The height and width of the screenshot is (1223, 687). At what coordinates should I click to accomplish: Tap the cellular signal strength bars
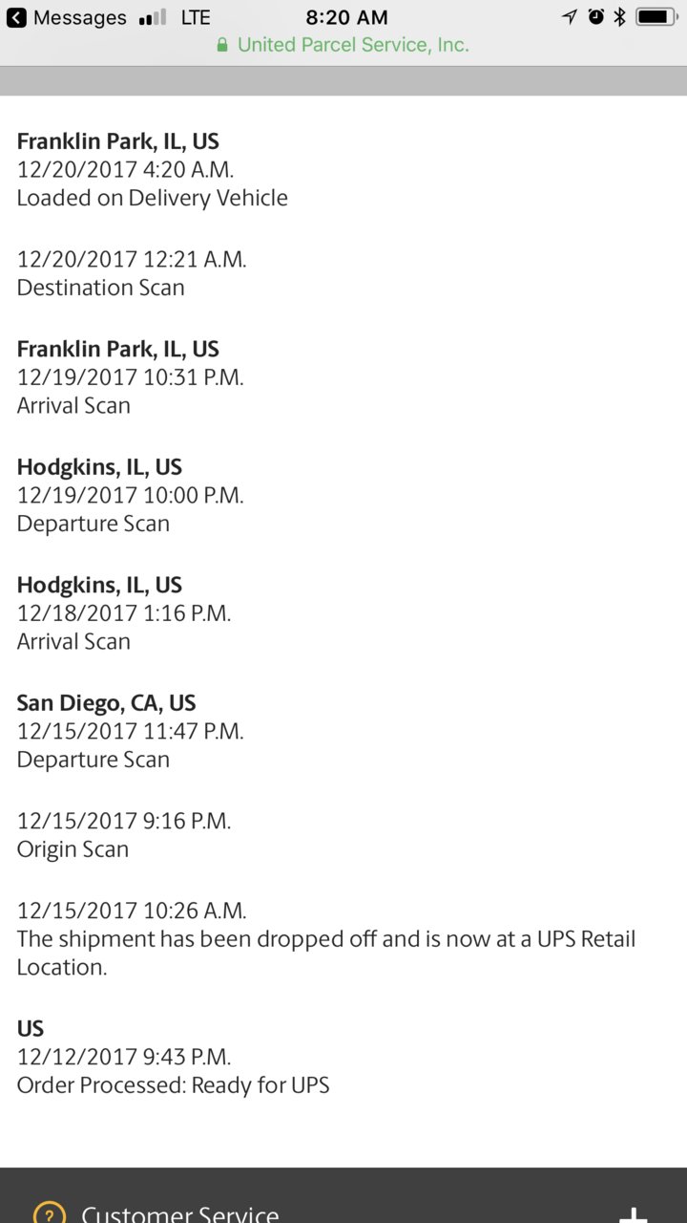pyautogui.click(x=152, y=17)
